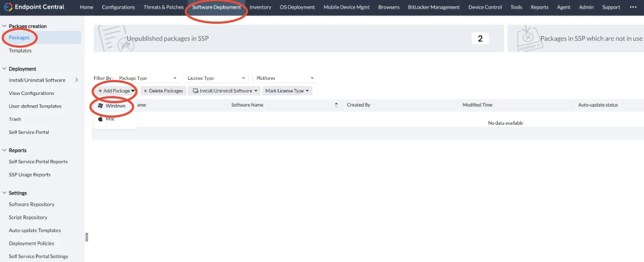Screen dimensions: 644x262
Task: Go to Threats & Patches tab
Action: point(164,7)
